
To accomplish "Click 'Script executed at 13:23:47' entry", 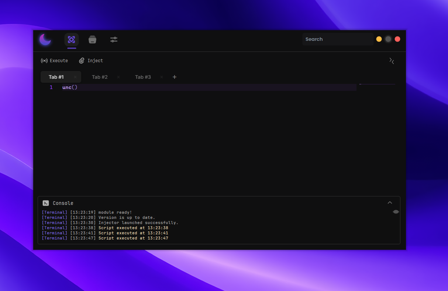I will pos(133,238).
